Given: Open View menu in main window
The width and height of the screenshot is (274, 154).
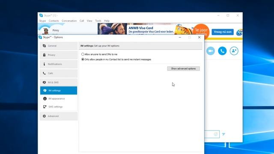Looking at the screenshot, I should tap(89, 21).
